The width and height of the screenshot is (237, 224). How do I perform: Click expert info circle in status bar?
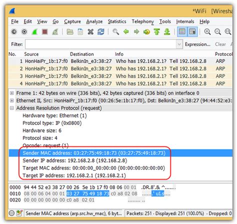[x=11, y=213]
